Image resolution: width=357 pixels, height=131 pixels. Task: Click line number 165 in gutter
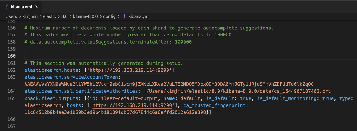pyautogui.click(x=11, y=98)
